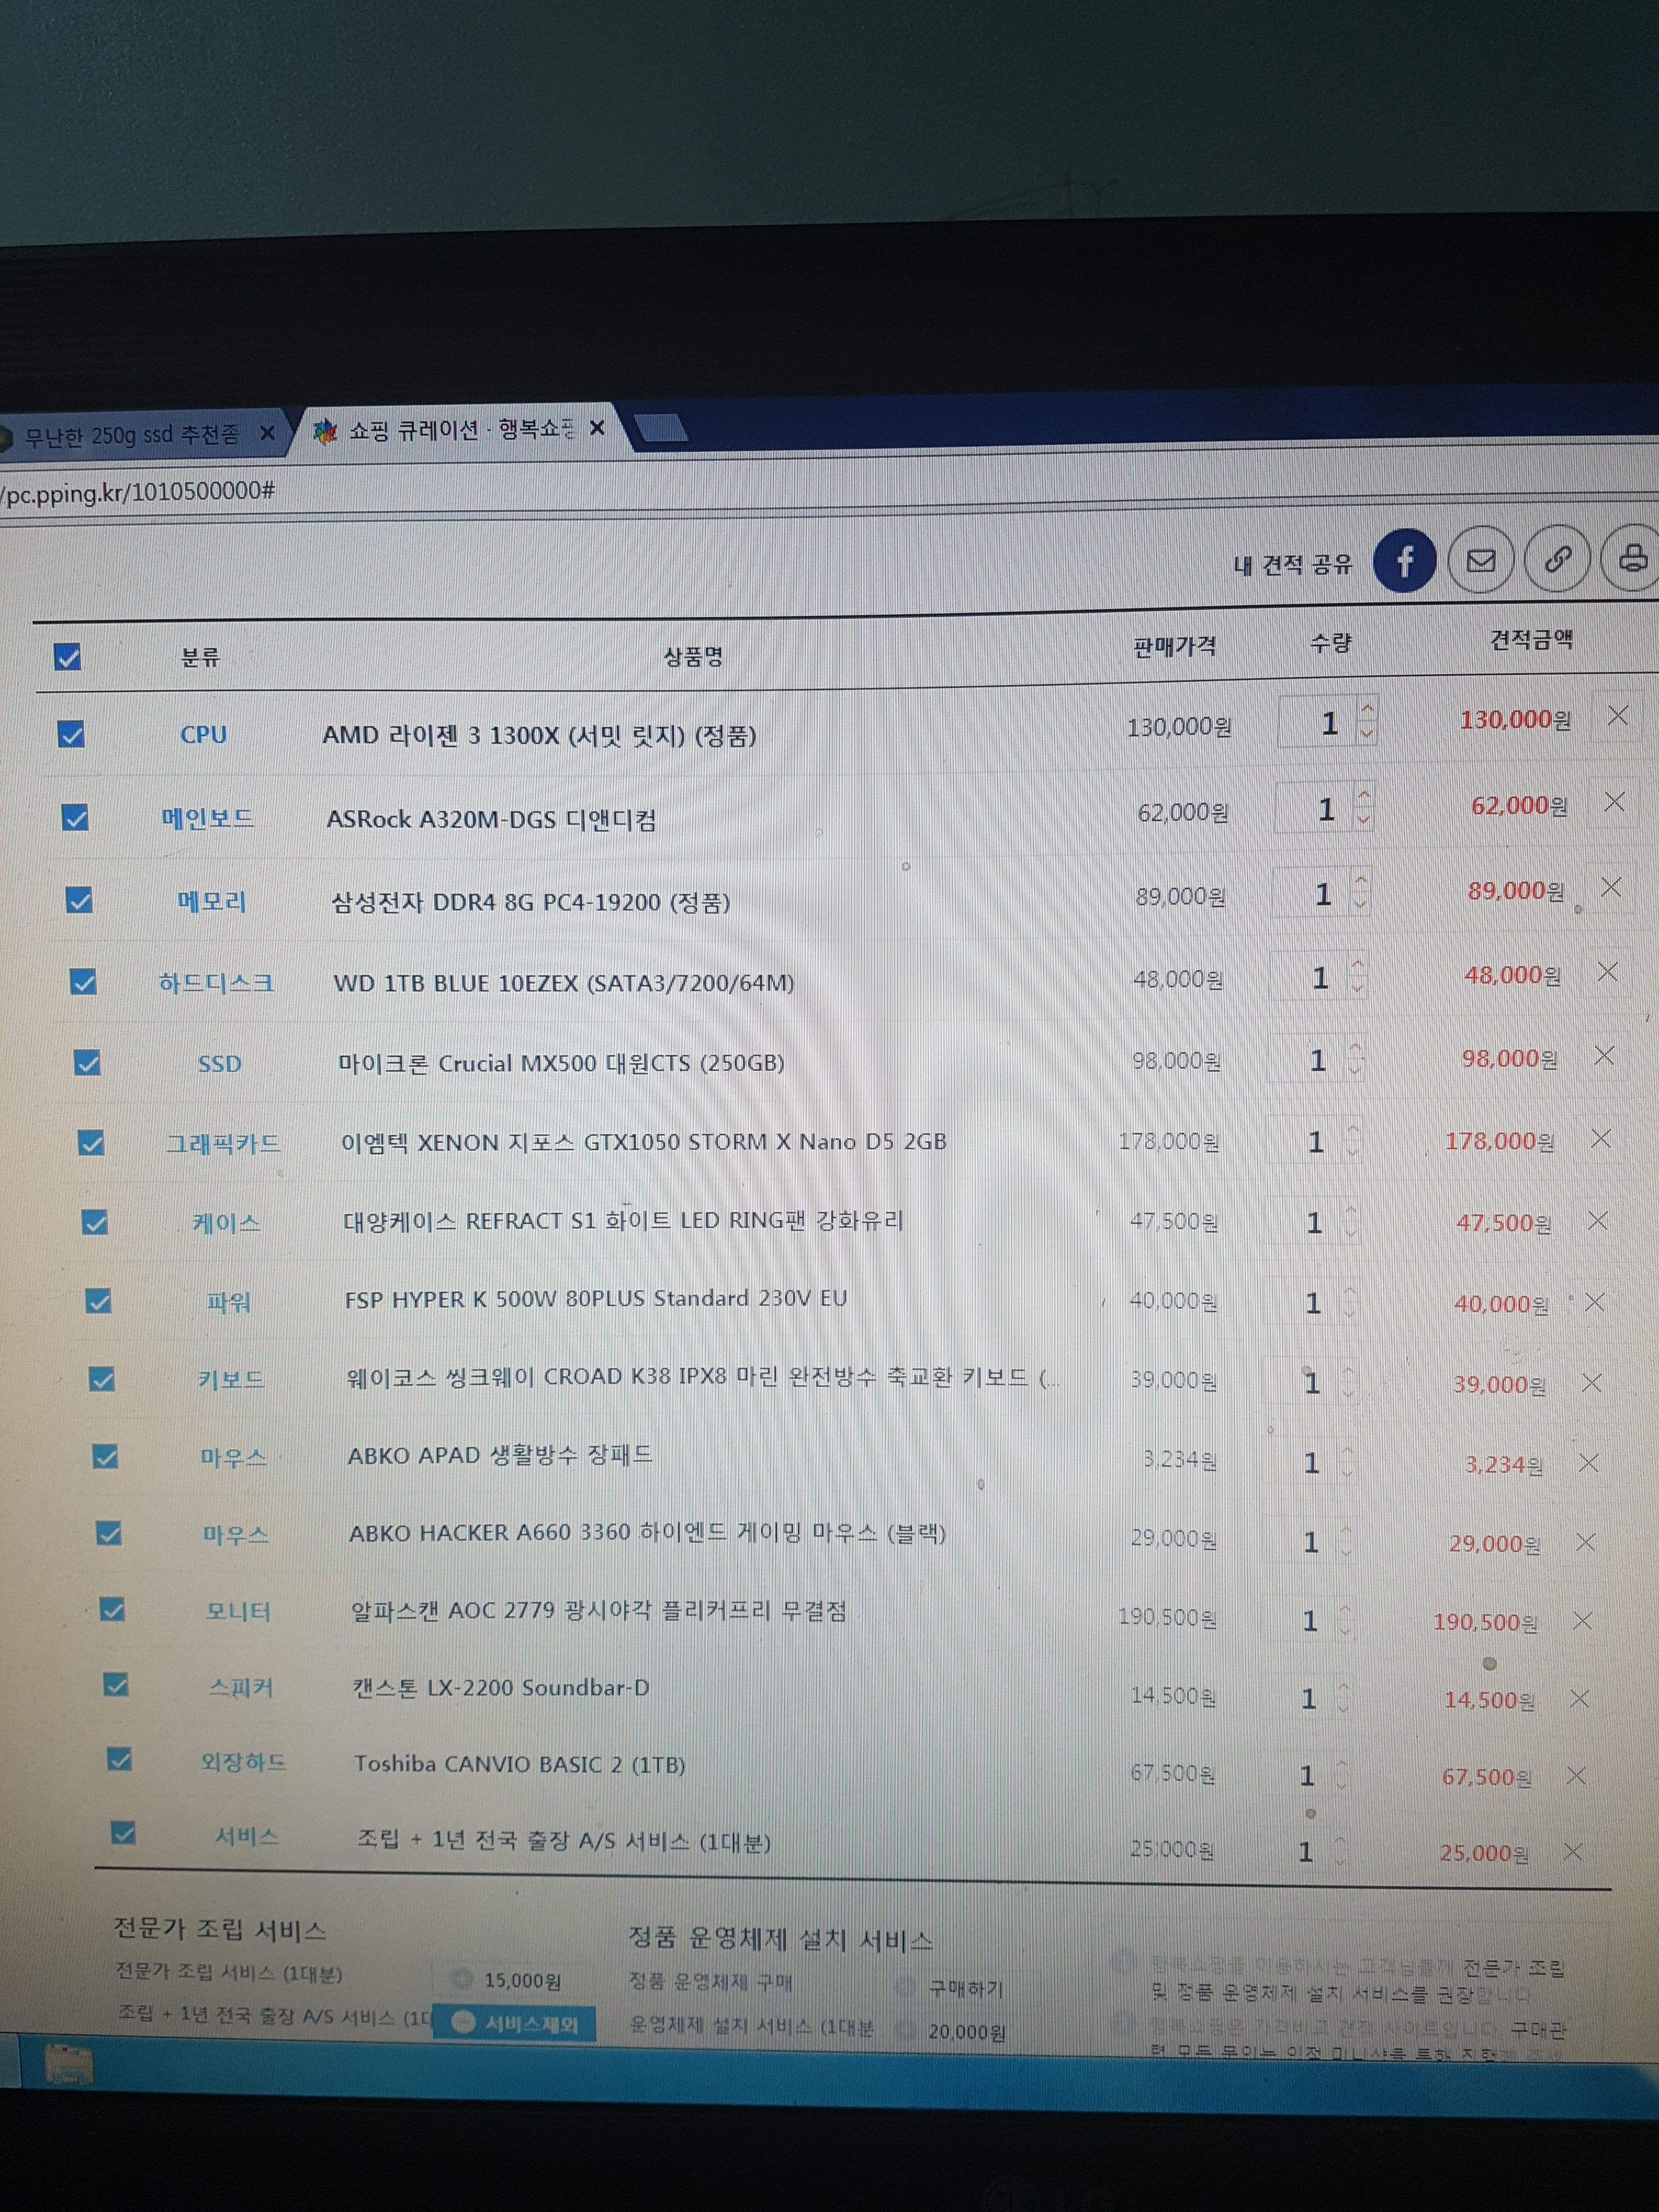Increase quantity for the CPU row

(x=1368, y=709)
